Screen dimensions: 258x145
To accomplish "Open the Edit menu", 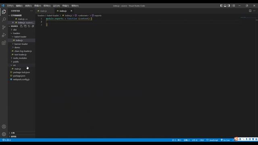I will tap(19, 6).
